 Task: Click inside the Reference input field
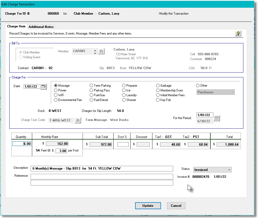coord(101,176)
